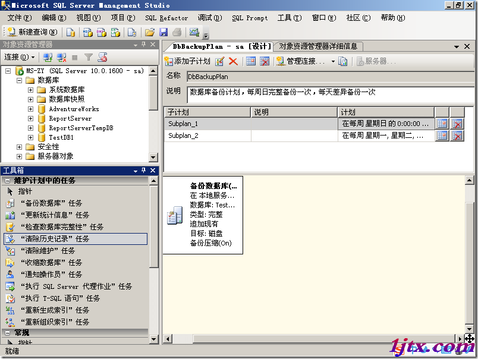Select the "重新生成索引" task in toolbox
Screen dimensions: 478x359
(x=76, y=310)
